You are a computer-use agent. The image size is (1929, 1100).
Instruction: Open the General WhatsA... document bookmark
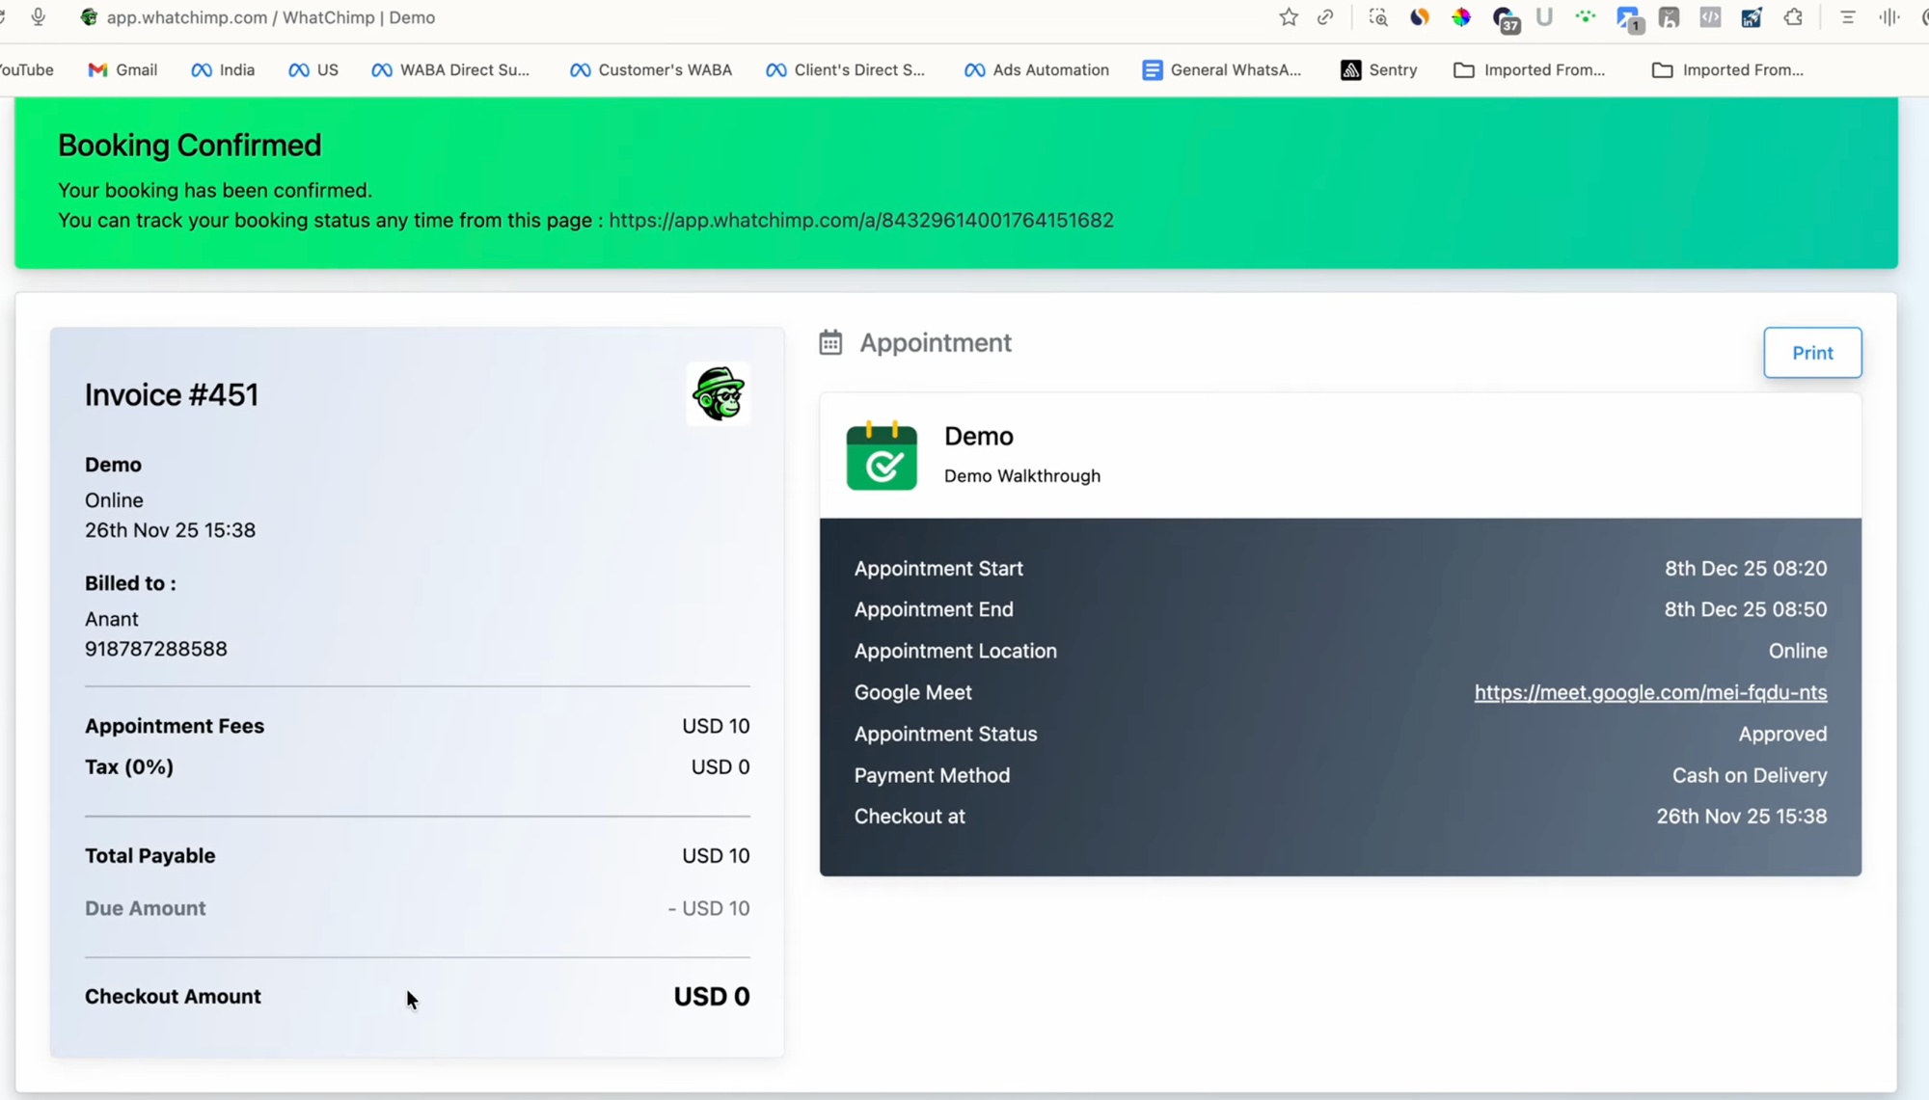click(x=1221, y=69)
